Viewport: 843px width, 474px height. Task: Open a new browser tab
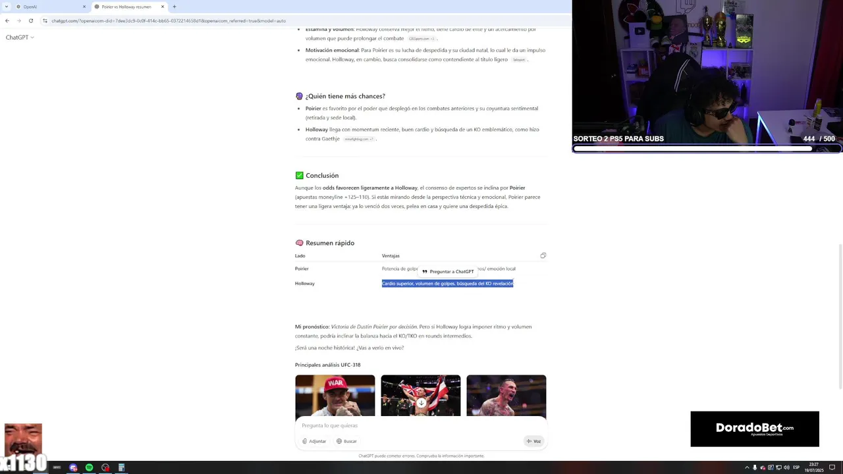pos(175,7)
